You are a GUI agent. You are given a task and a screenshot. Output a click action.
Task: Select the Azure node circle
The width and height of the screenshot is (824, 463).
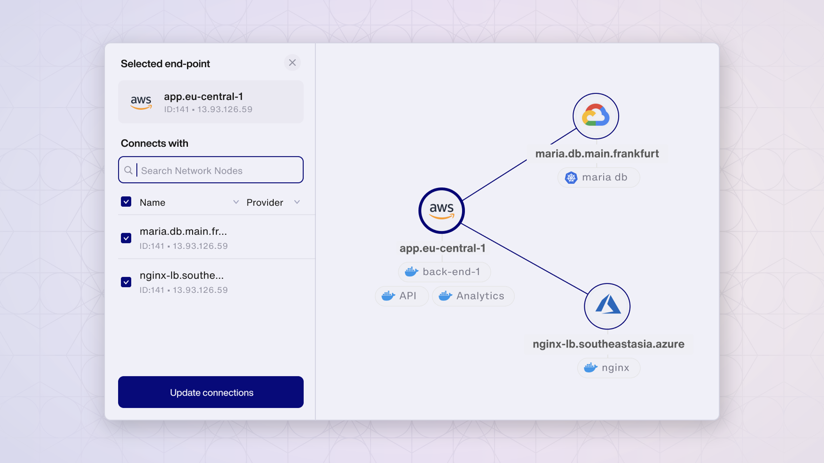click(x=607, y=306)
